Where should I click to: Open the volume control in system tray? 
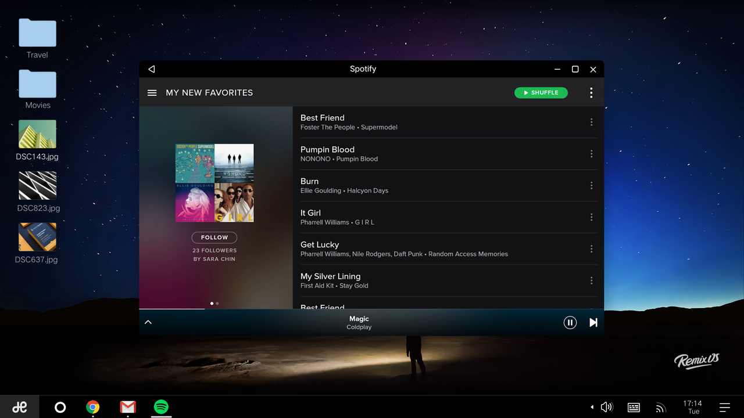point(607,407)
